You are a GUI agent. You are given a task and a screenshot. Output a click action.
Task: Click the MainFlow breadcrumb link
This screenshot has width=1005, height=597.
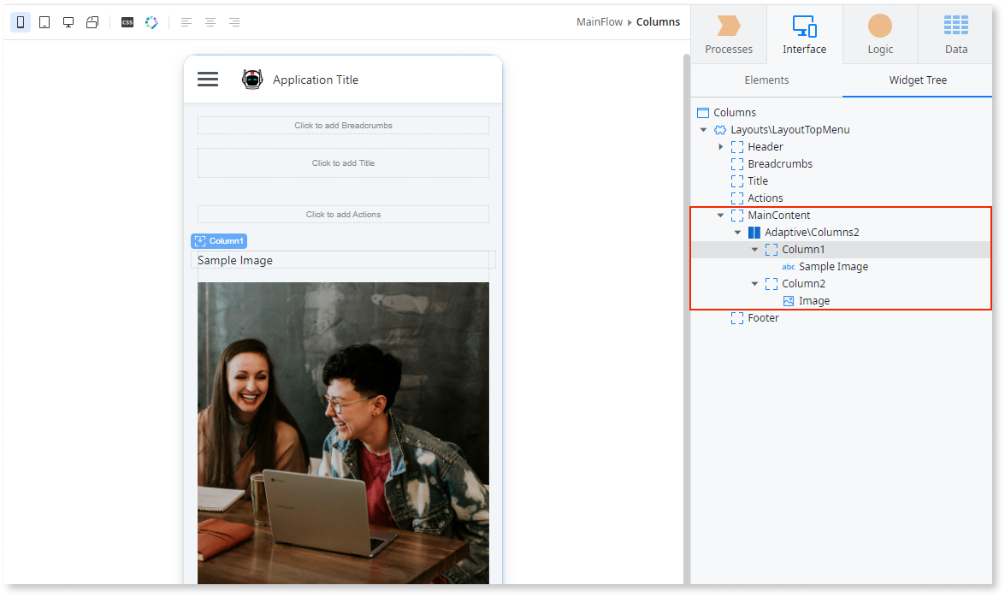click(599, 22)
